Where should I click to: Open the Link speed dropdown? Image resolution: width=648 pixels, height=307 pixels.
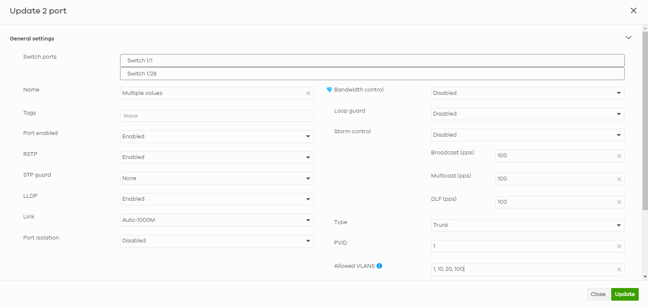[x=216, y=220]
